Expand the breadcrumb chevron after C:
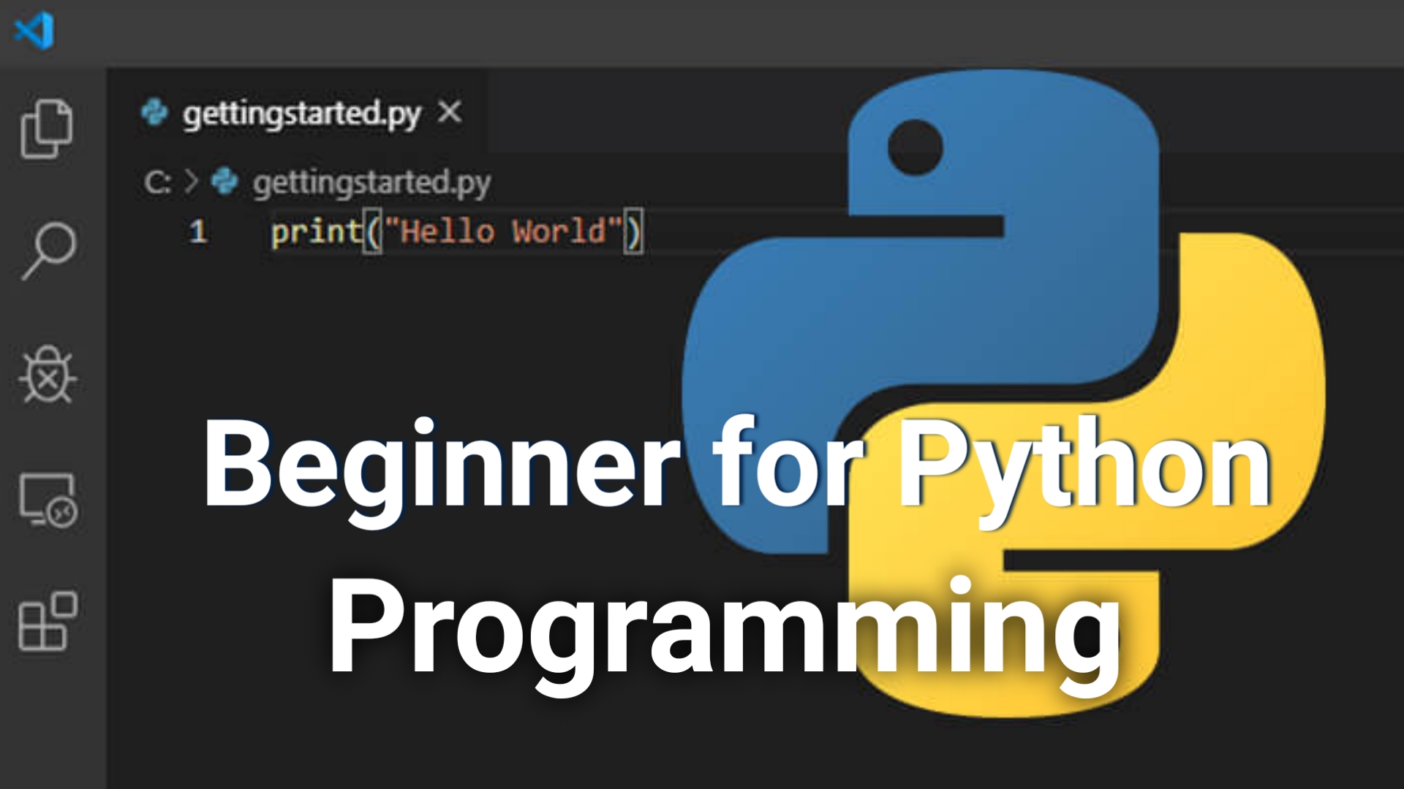The width and height of the screenshot is (1404, 789). pyautogui.click(x=191, y=181)
